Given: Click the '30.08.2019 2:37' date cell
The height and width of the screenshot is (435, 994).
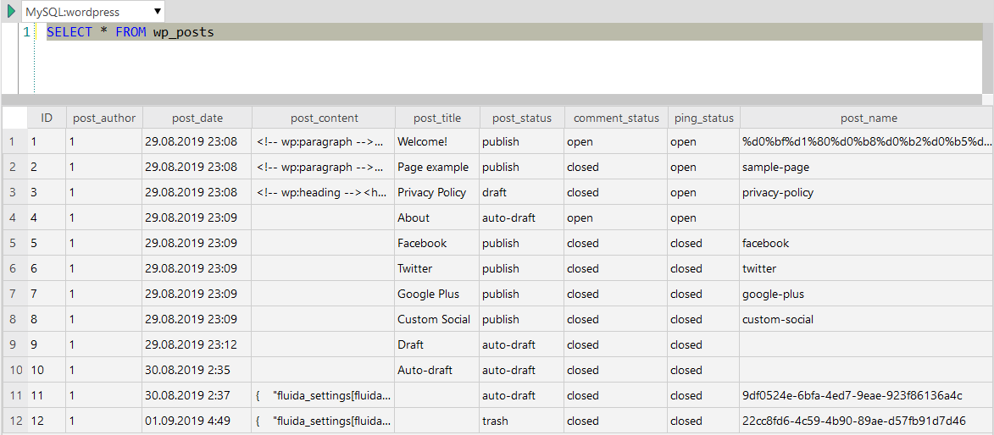Looking at the screenshot, I should [x=197, y=395].
